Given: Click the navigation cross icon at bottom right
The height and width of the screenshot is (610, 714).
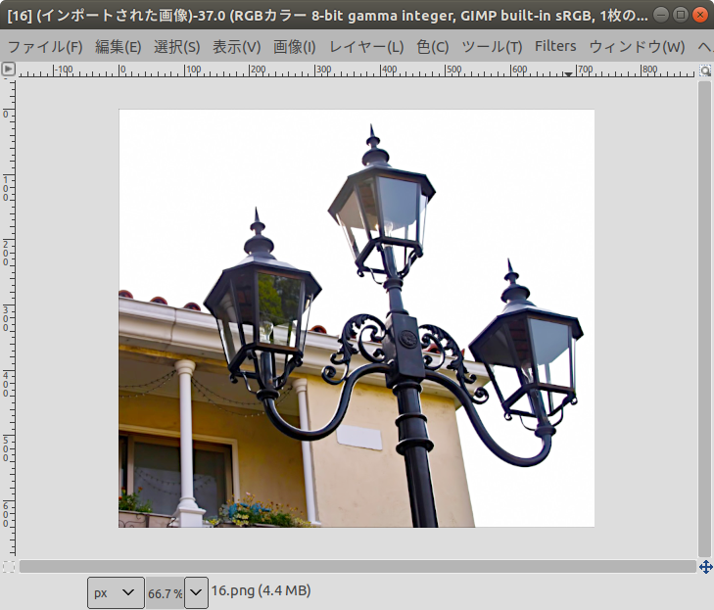Looking at the screenshot, I should (705, 567).
